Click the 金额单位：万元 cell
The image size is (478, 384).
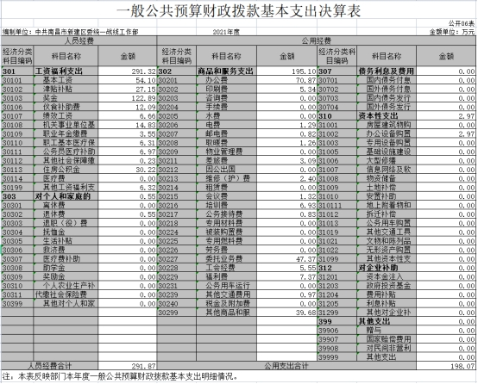point(452,32)
